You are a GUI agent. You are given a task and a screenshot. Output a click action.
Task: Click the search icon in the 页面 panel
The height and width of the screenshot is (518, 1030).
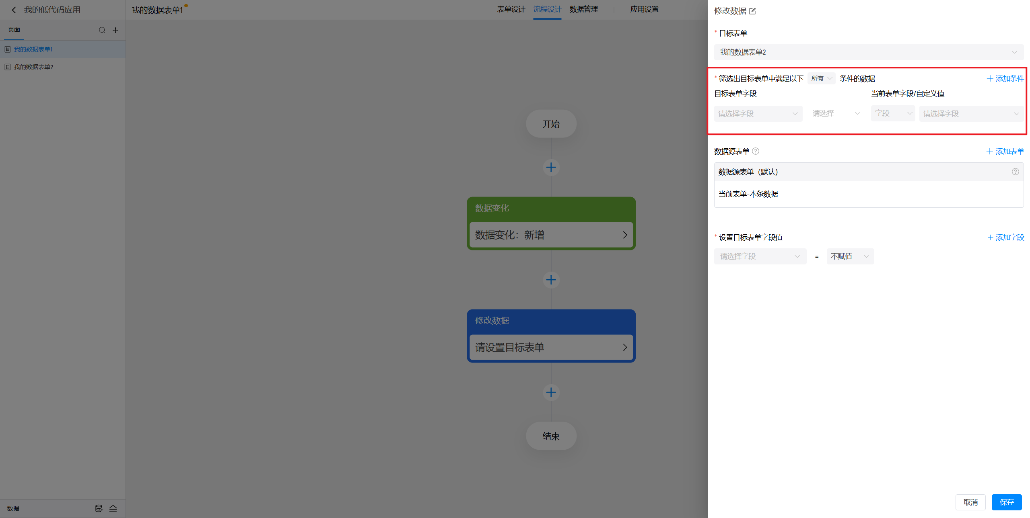pyautogui.click(x=102, y=30)
